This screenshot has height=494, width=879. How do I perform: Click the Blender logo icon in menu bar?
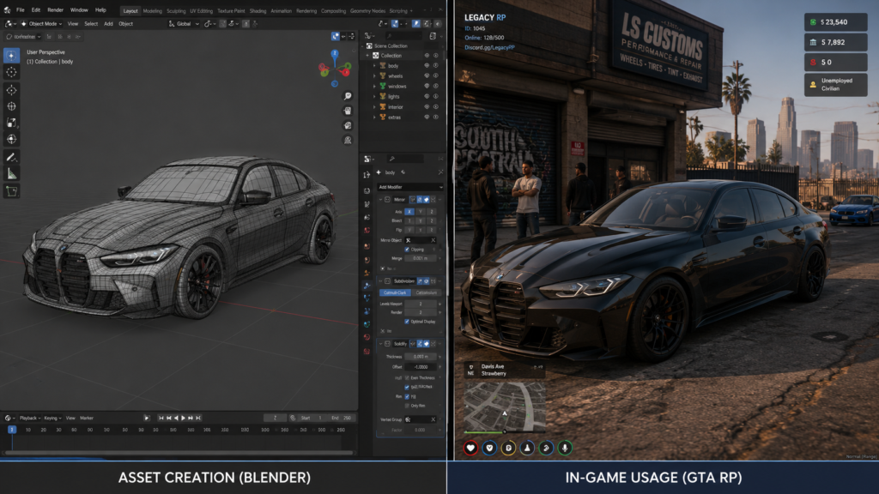tap(7, 10)
